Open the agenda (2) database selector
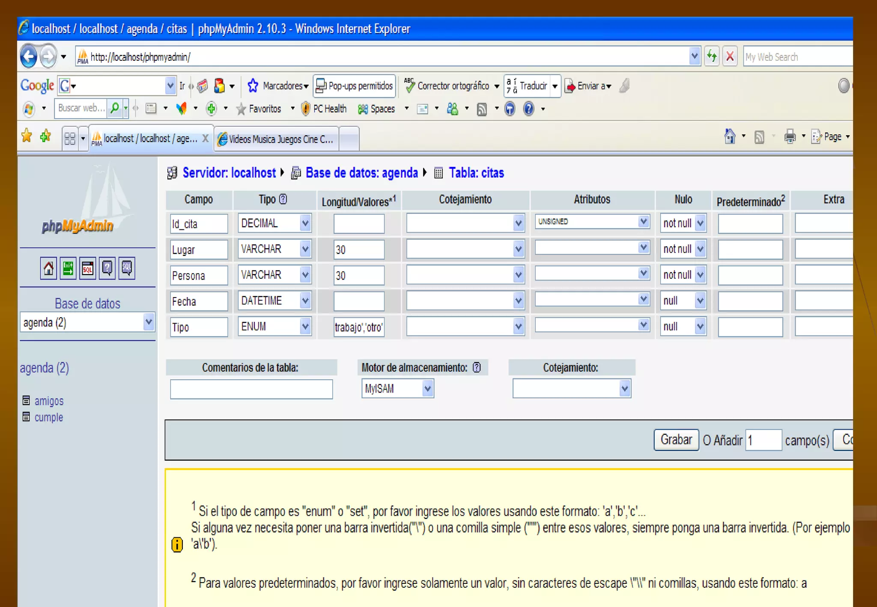This screenshot has width=877, height=607. pyautogui.click(x=148, y=322)
